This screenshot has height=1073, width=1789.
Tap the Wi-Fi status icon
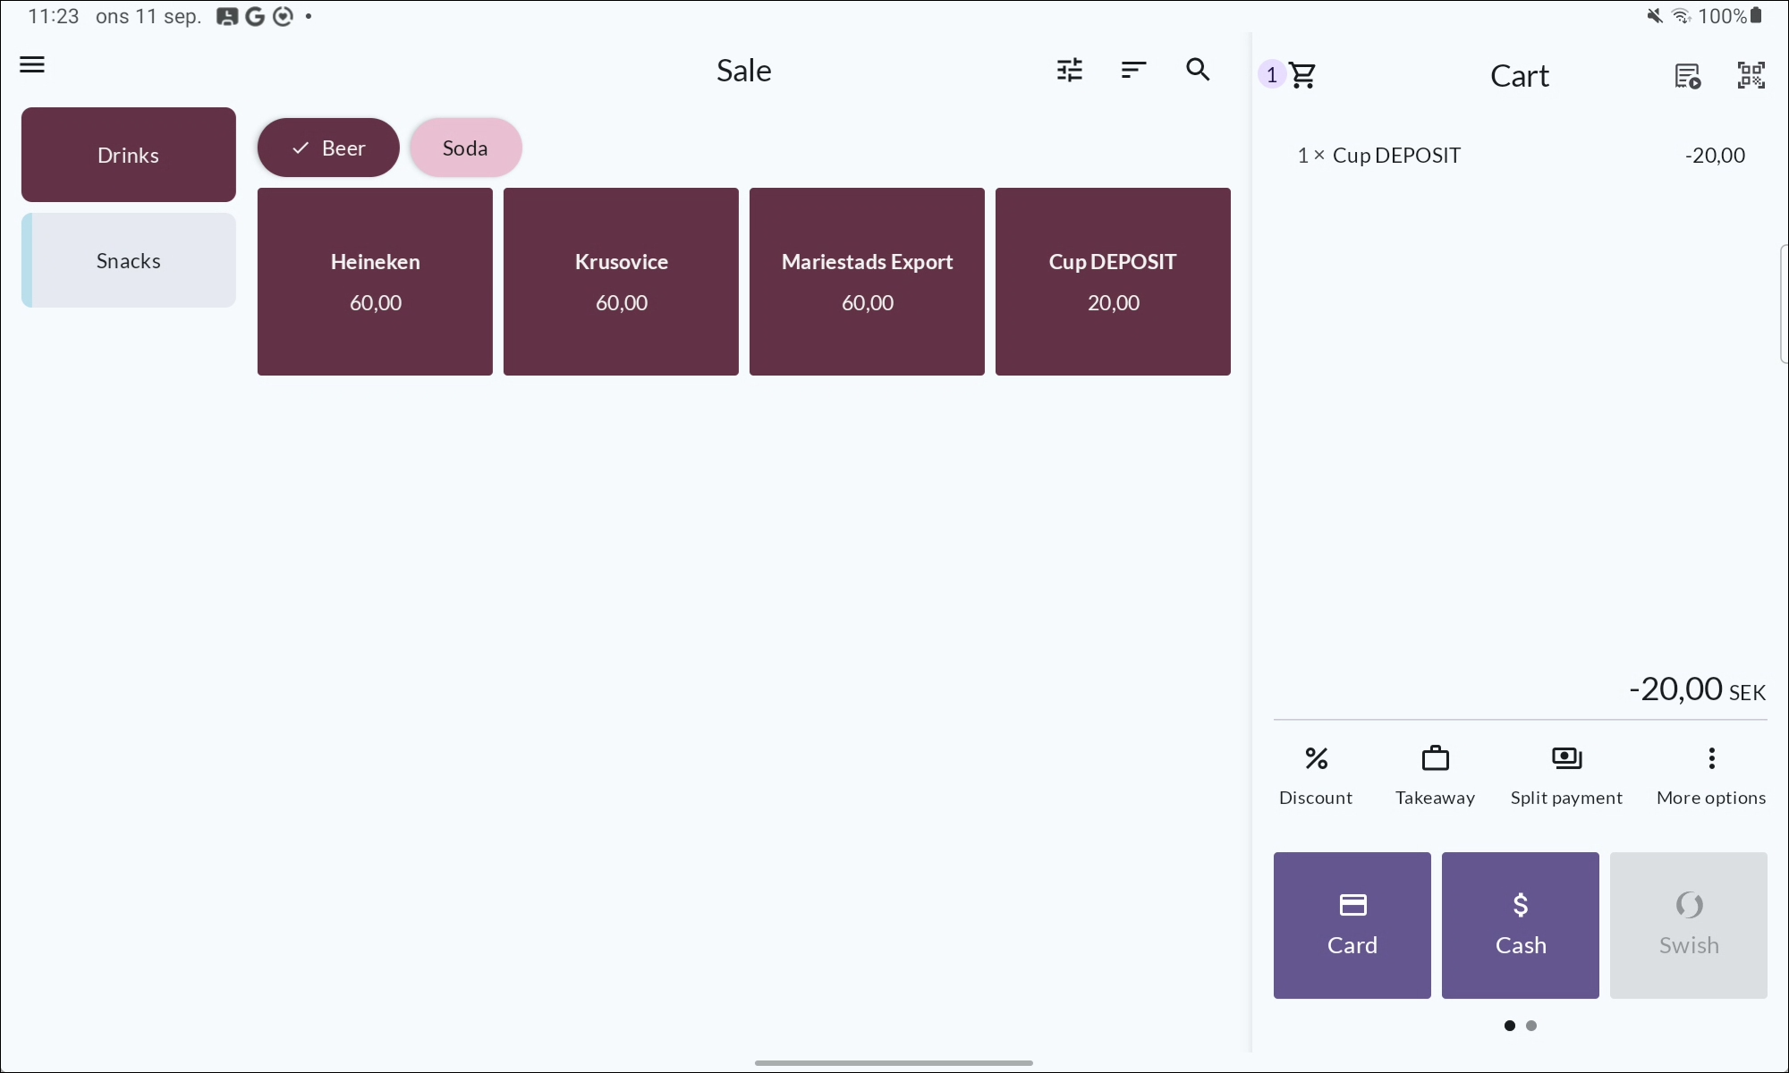[1682, 16]
